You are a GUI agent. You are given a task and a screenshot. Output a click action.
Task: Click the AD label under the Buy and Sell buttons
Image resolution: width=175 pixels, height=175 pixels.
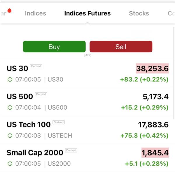point(87,55)
